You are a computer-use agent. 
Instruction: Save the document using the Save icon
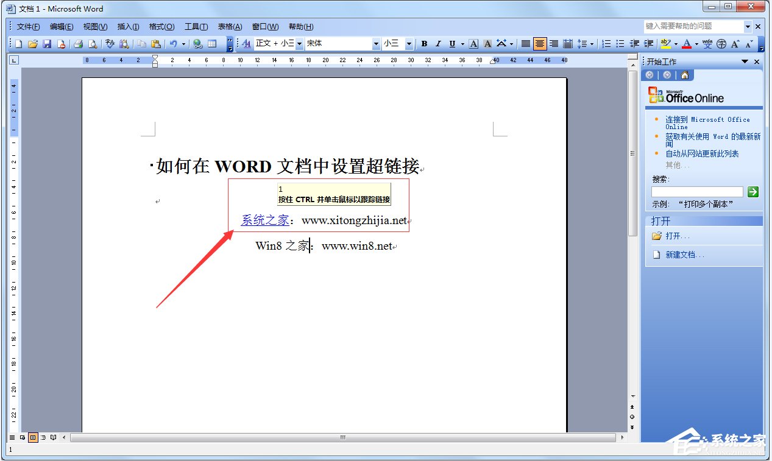point(48,43)
